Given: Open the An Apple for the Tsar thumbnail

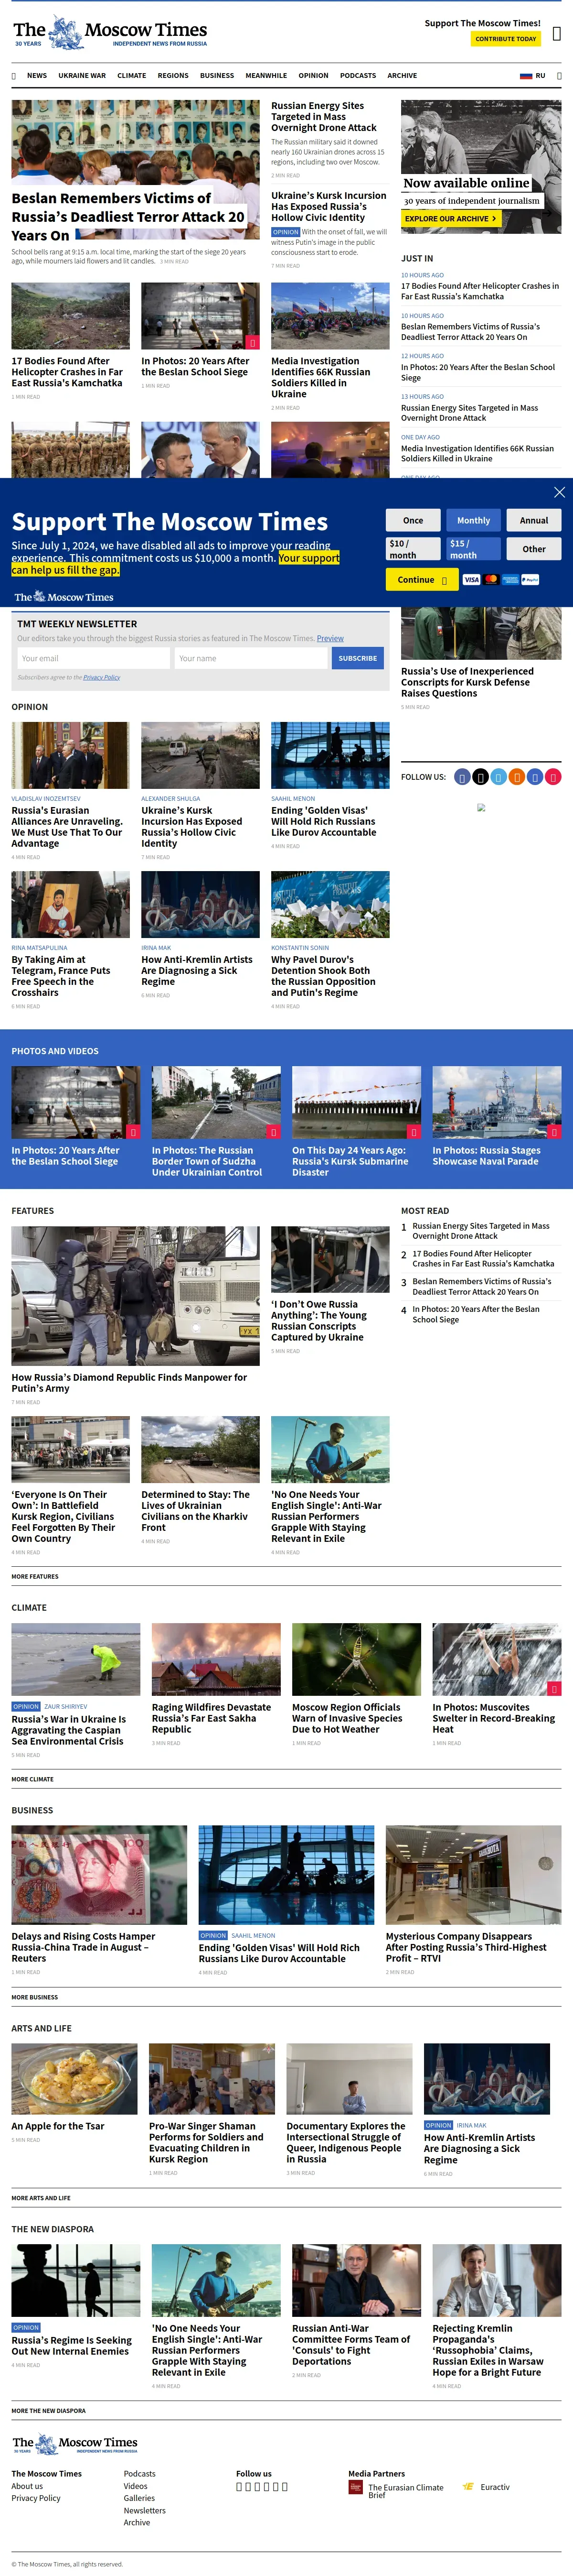Looking at the screenshot, I should click(x=75, y=2079).
